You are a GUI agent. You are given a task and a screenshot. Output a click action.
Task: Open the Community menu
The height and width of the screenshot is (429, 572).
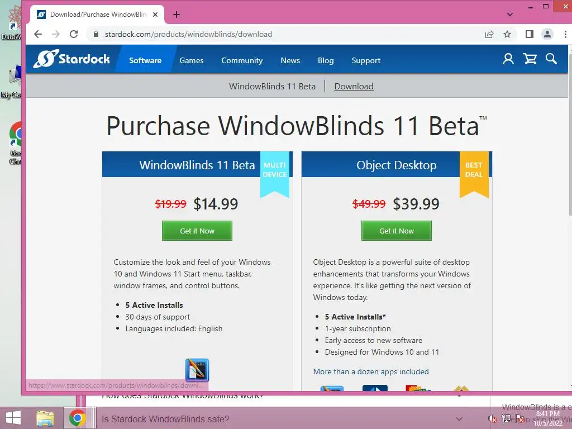coord(242,60)
